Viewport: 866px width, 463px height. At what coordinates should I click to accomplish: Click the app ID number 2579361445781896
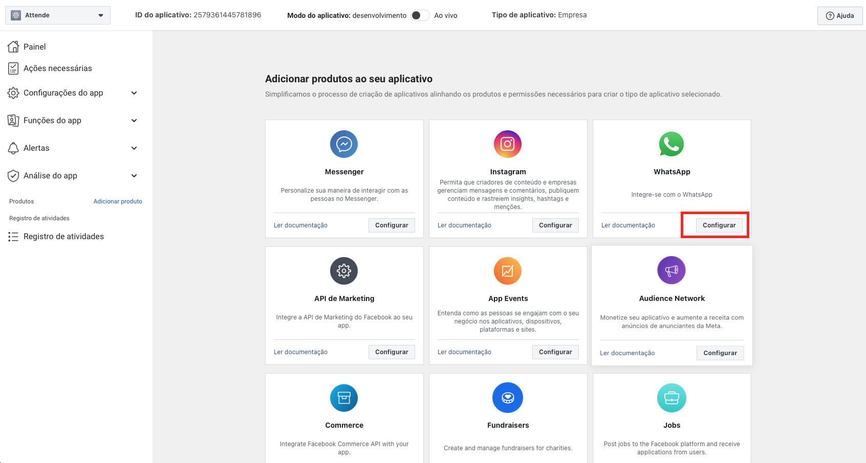coord(227,15)
